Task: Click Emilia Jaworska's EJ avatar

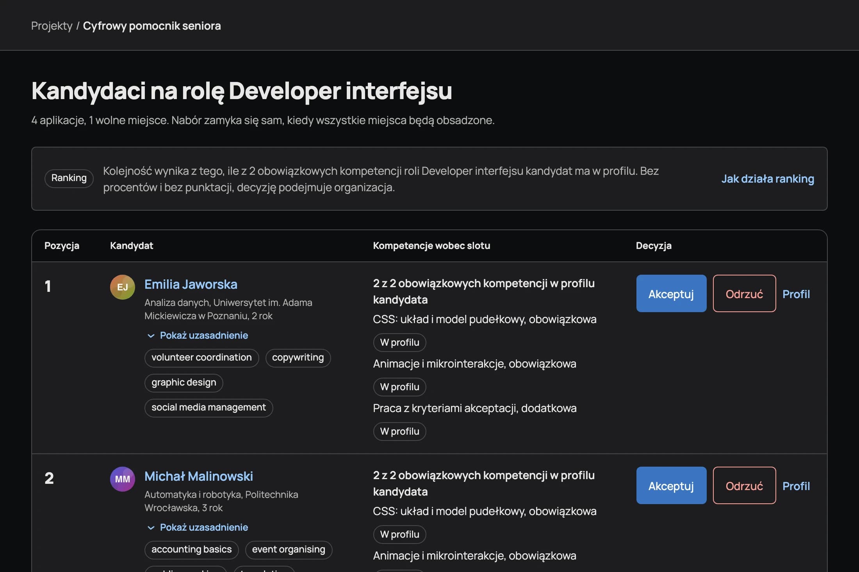Action: (x=123, y=287)
